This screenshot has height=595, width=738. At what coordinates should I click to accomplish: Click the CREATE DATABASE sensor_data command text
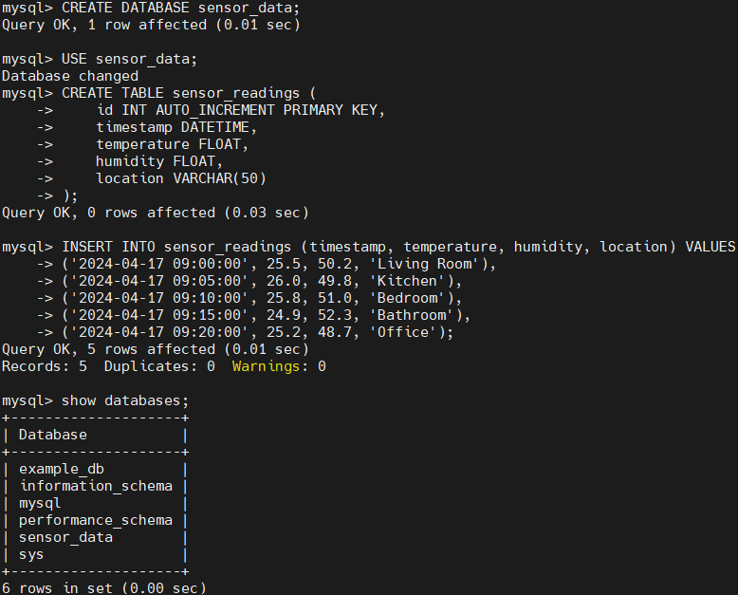(180, 8)
